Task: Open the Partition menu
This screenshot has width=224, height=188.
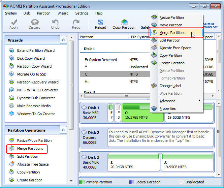Action: 44,13
